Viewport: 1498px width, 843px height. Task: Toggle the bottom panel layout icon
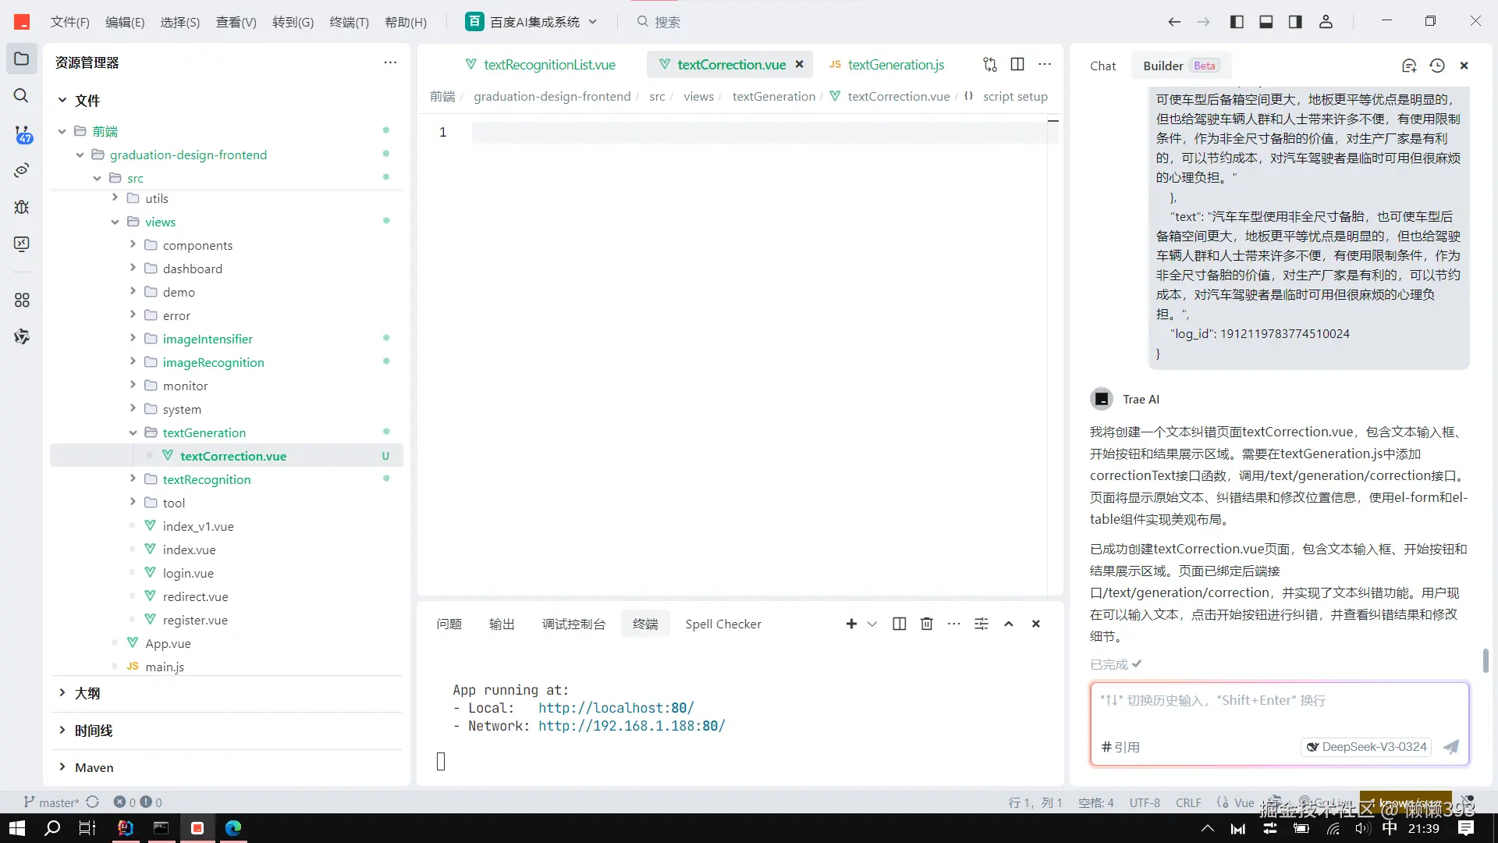pyautogui.click(x=1266, y=22)
